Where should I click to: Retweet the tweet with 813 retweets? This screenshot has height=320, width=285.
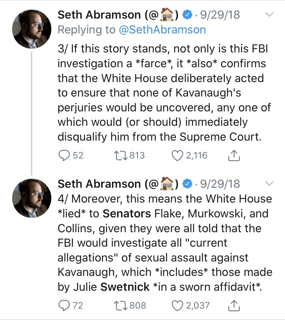click(121, 155)
